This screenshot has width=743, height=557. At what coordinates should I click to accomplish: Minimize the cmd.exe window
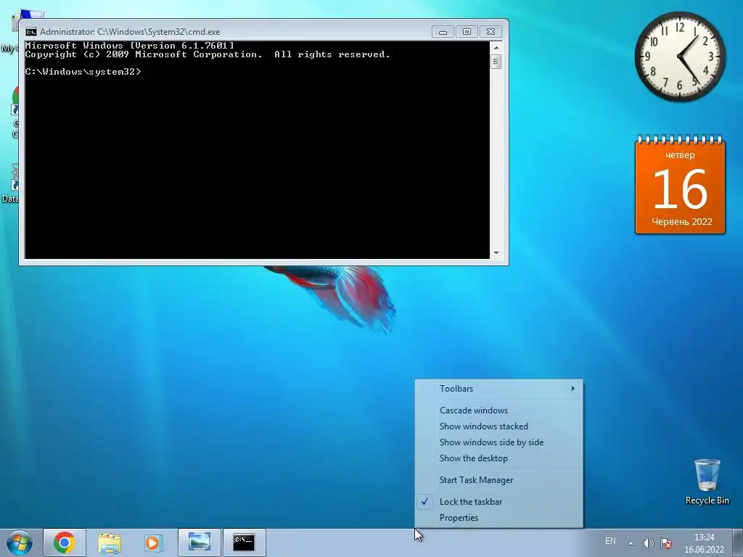pyautogui.click(x=443, y=32)
